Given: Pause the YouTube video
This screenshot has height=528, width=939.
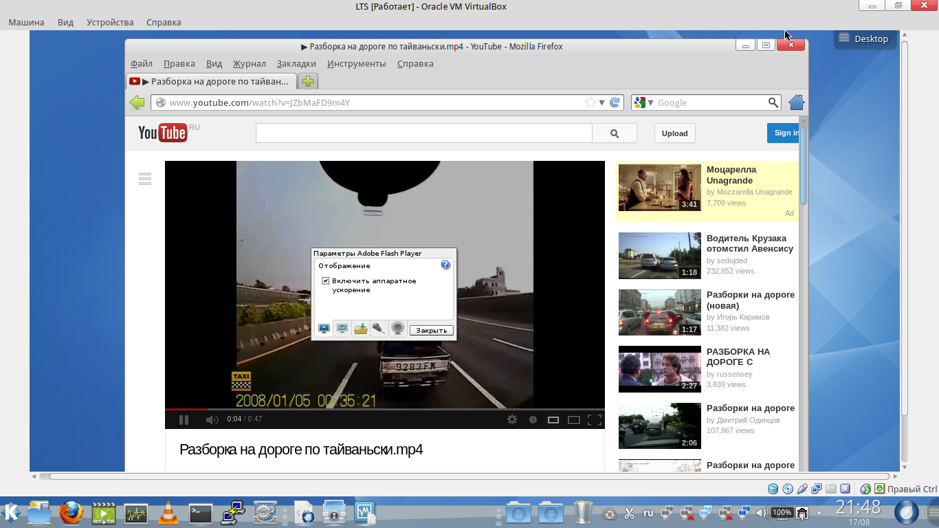Looking at the screenshot, I should click(x=184, y=419).
